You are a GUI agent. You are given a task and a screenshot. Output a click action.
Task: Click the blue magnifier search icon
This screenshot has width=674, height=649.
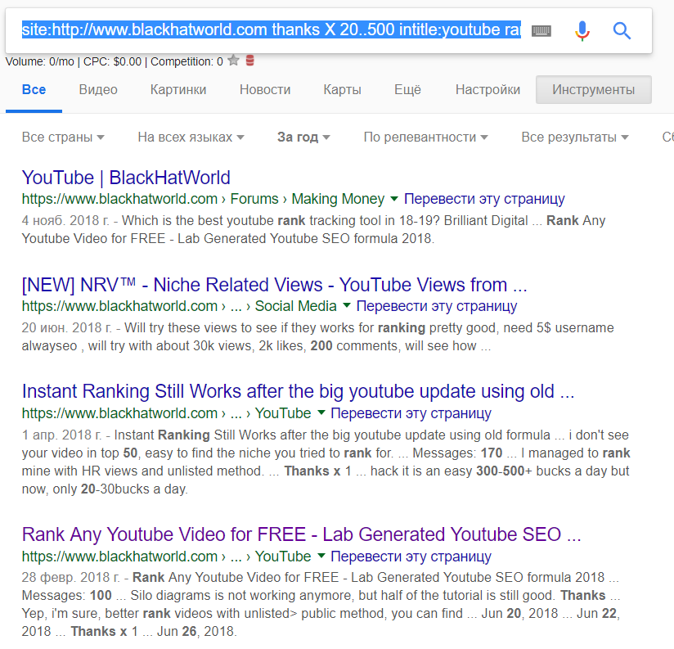(622, 31)
